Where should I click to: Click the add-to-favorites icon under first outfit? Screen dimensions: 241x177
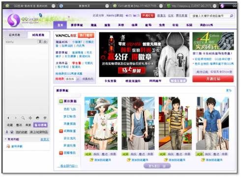pyautogui.click(x=91, y=160)
